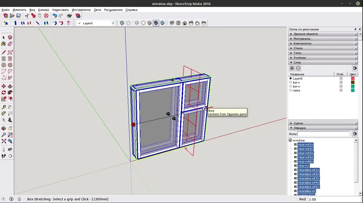Toggle visibility checkbox for kor-n layer
363x203 pixels.
[x=341, y=86]
